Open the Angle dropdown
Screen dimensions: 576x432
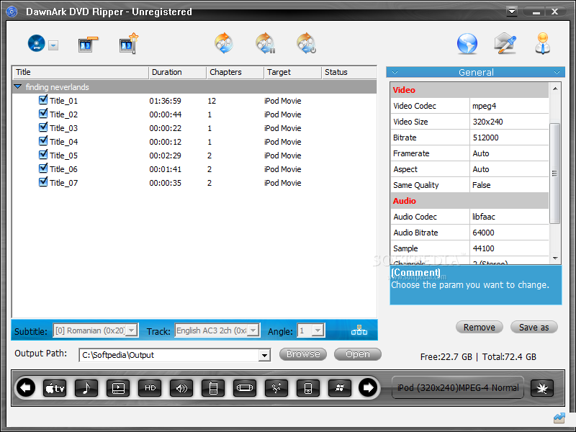coord(318,330)
